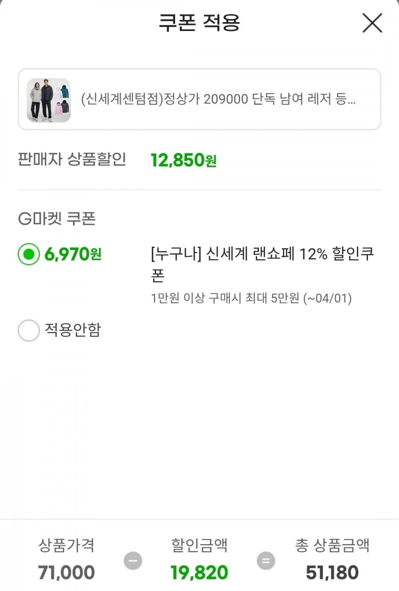Viewport: 399px width, 591px height.
Task: Close the 쿠폰 적용 dialog with X
Action: (372, 23)
